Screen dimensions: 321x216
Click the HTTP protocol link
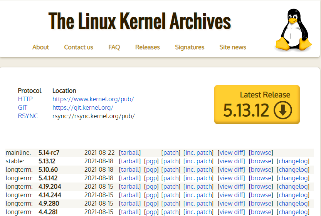pos(25,99)
